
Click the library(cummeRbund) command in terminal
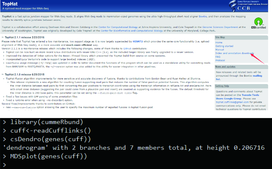click(x=47, y=122)
